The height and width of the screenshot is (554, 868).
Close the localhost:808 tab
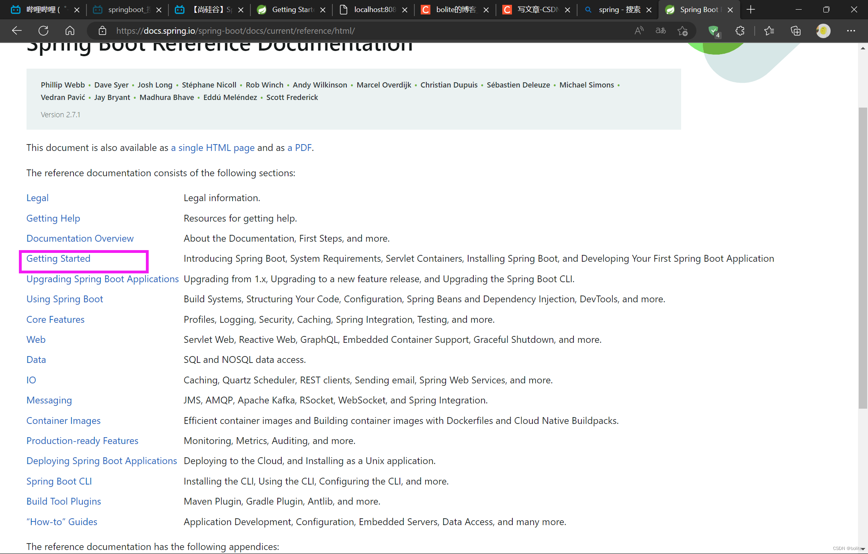tap(405, 10)
